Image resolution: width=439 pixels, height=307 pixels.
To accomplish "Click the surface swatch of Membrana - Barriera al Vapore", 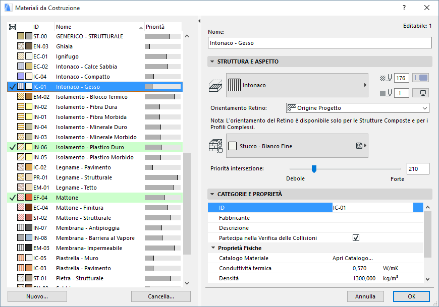I will 29,238.
